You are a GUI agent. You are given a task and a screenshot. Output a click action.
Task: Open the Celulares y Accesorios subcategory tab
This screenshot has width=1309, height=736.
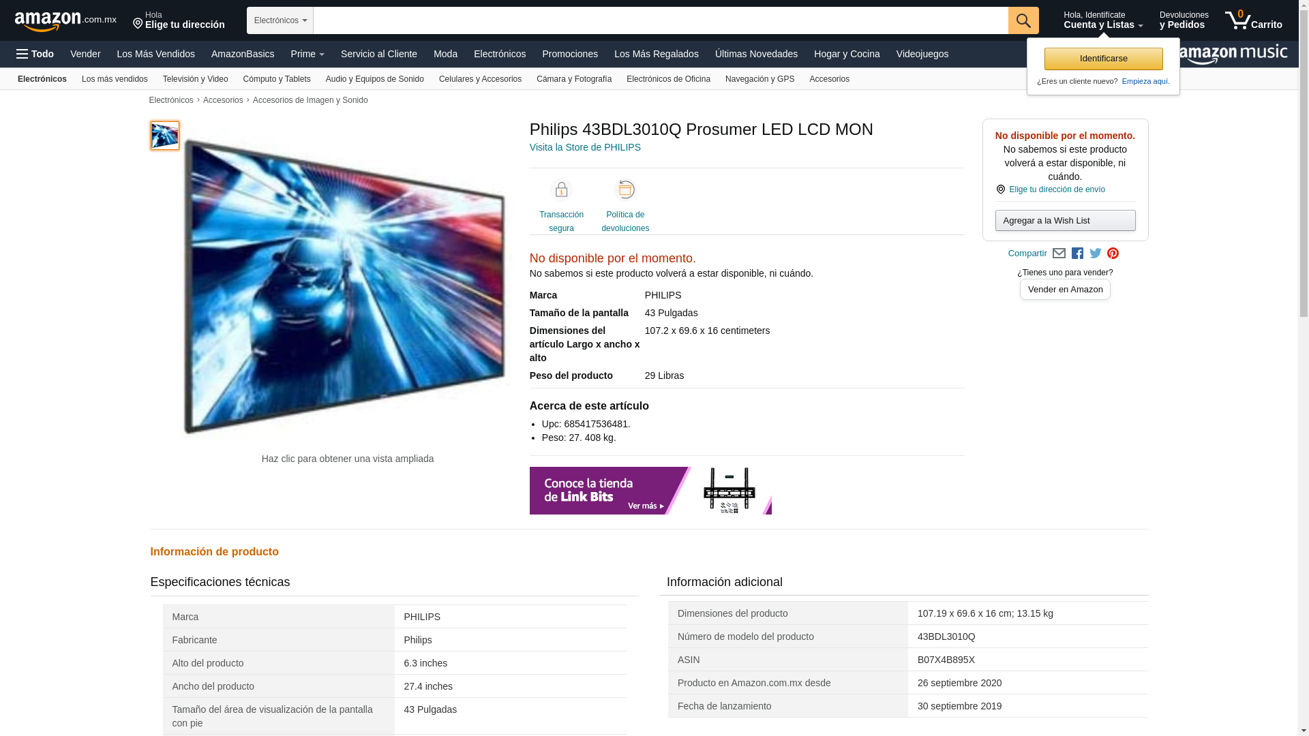(480, 79)
